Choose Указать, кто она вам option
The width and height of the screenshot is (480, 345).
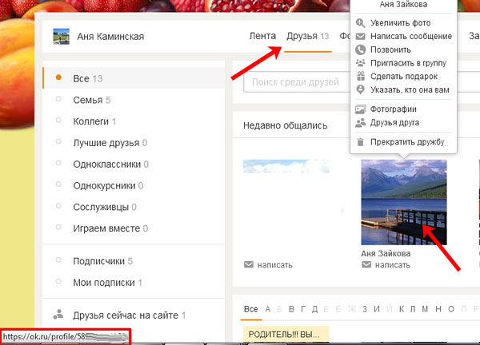(x=410, y=90)
